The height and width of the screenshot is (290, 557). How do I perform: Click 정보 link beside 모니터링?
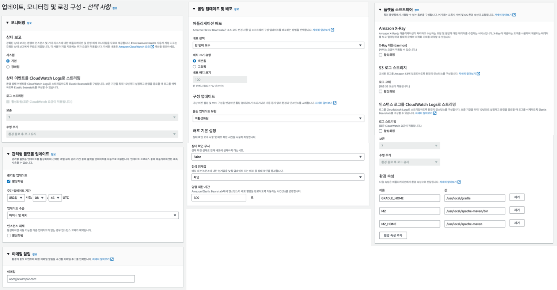29,23
